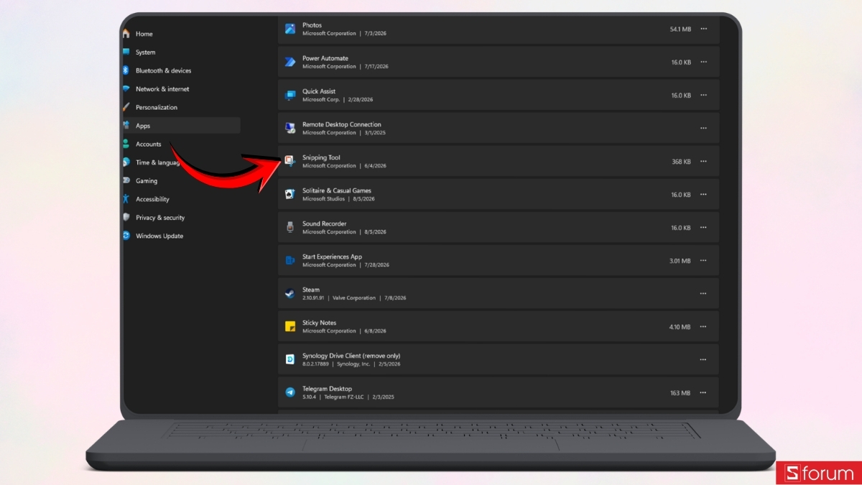The width and height of the screenshot is (862, 485).
Task: Open the three-dot menu for Telegram Desktop
Action: pyautogui.click(x=703, y=393)
